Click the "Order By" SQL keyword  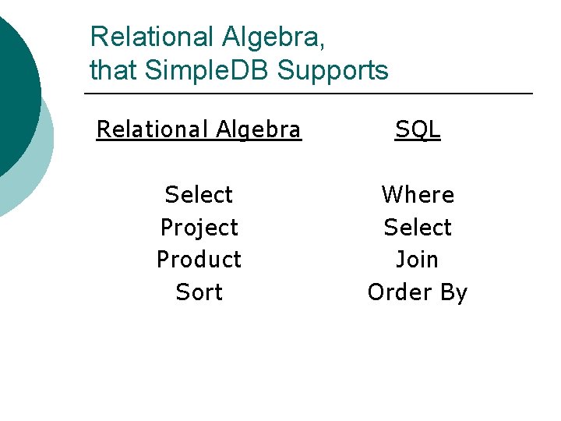coord(417,292)
